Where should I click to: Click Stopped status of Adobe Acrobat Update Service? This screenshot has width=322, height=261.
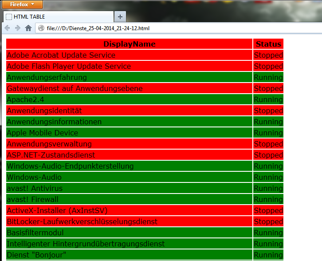268,55
